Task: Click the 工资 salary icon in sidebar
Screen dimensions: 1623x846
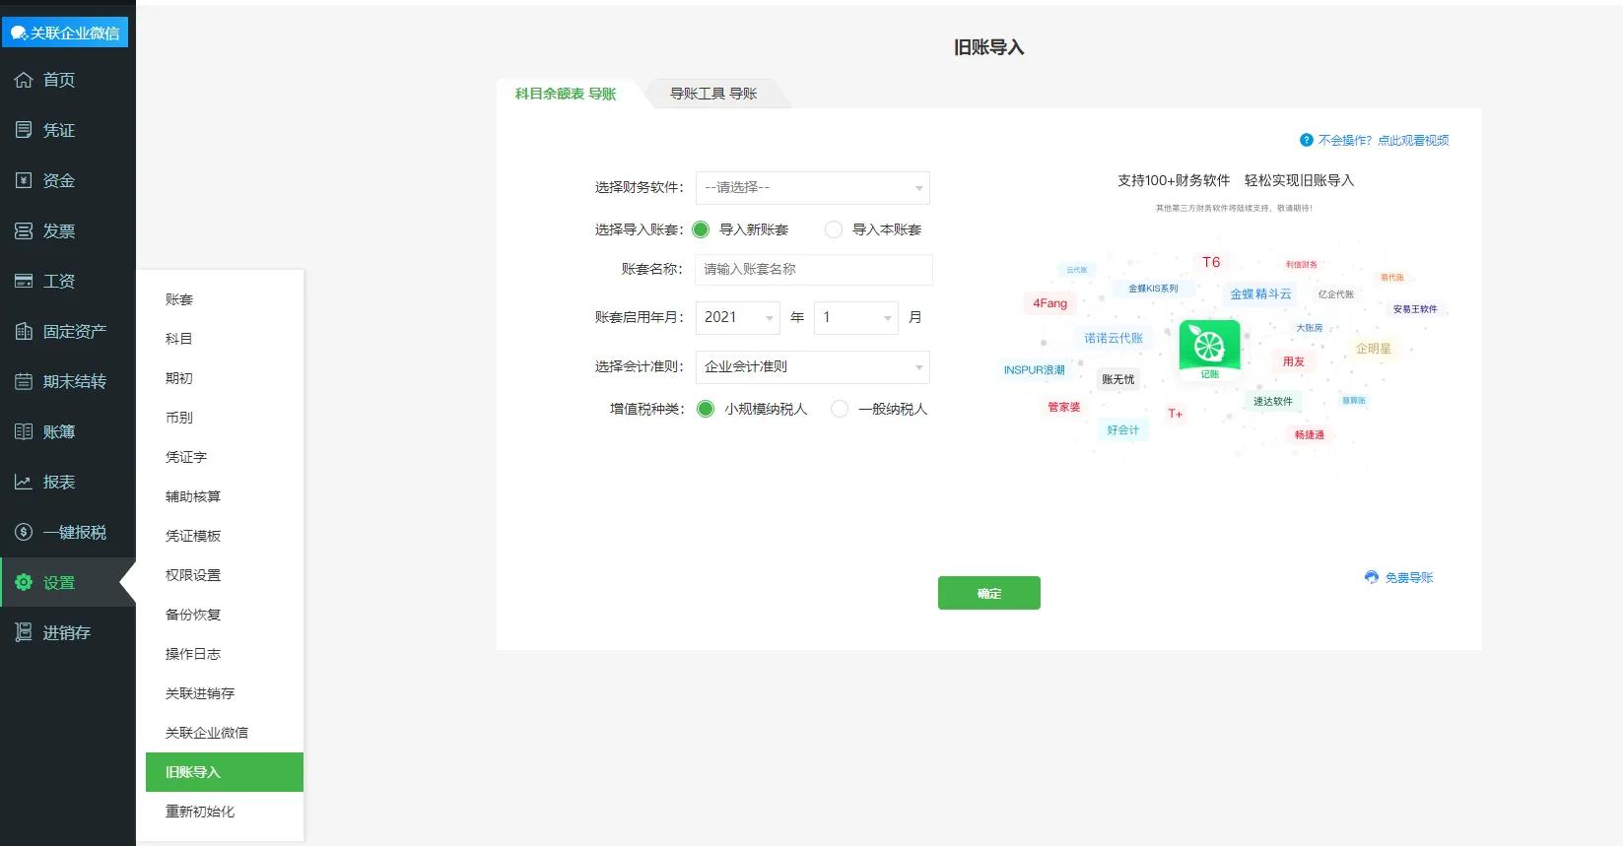Action: (24, 281)
